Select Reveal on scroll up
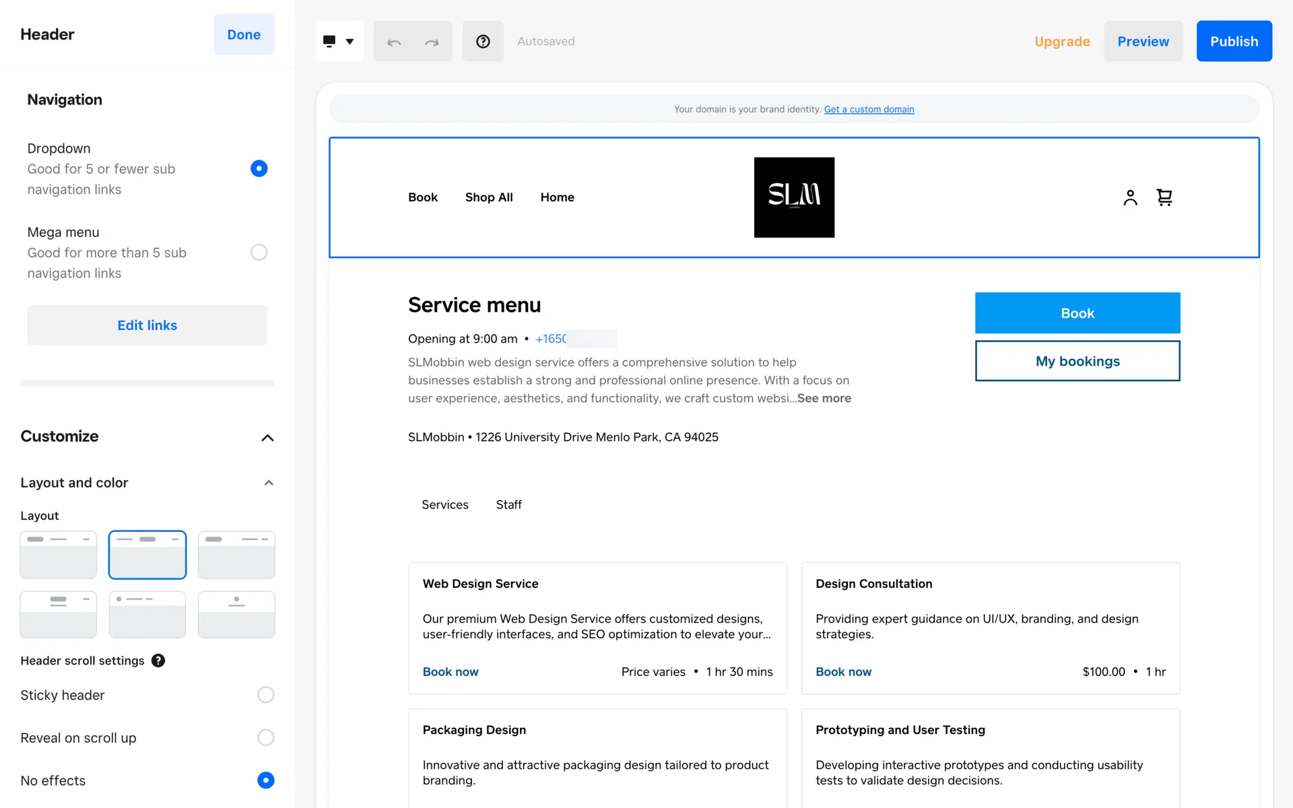This screenshot has width=1293, height=808. pyautogui.click(x=265, y=738)
